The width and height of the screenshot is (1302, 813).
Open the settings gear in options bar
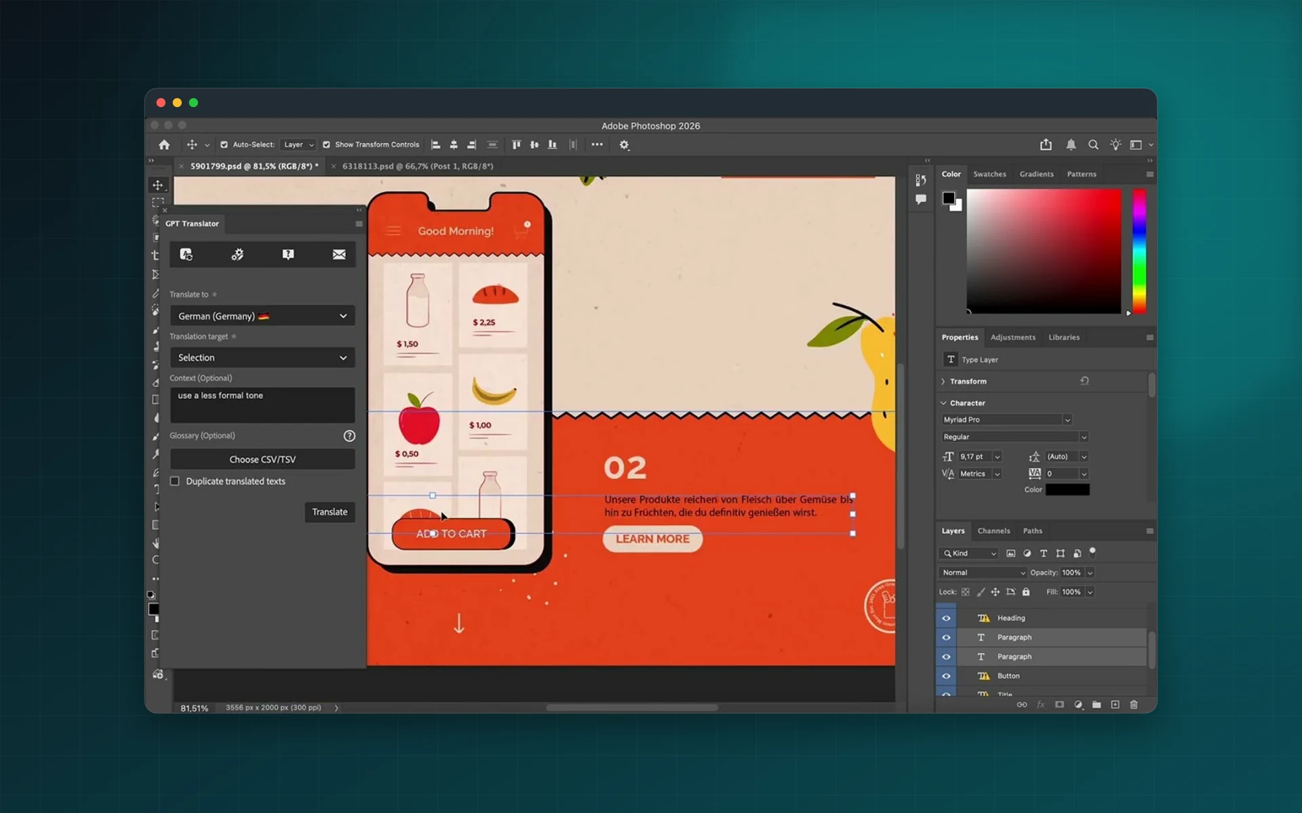point(624,144)
